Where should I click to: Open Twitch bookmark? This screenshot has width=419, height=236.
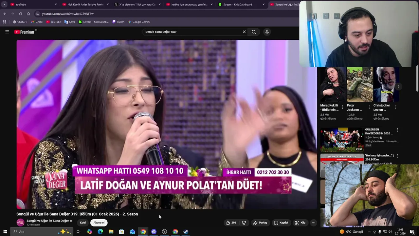click(x=118, y=22)
